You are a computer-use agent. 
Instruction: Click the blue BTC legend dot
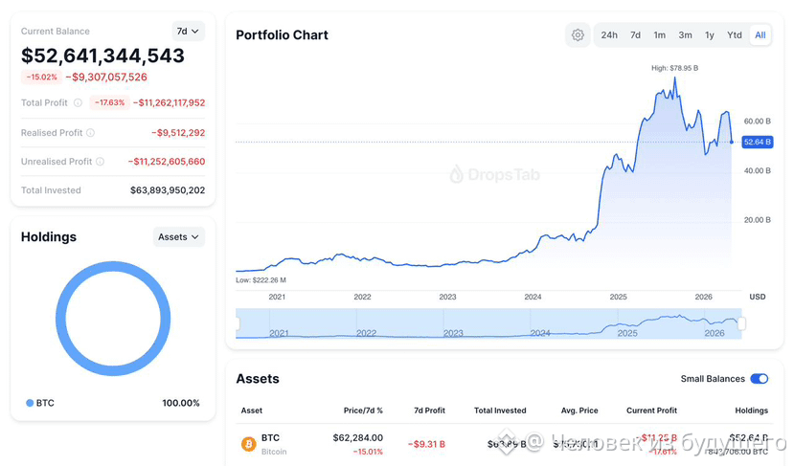click(x=30, y=403)
